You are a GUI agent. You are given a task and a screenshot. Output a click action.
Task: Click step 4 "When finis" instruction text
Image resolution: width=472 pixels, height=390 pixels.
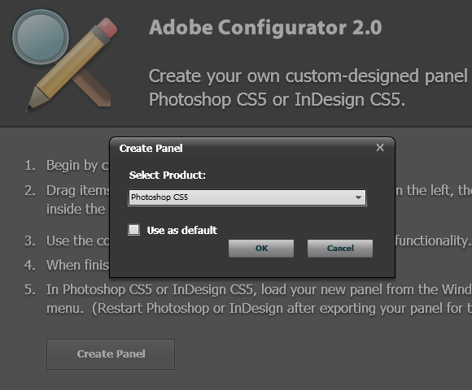(x=77, y=265)
